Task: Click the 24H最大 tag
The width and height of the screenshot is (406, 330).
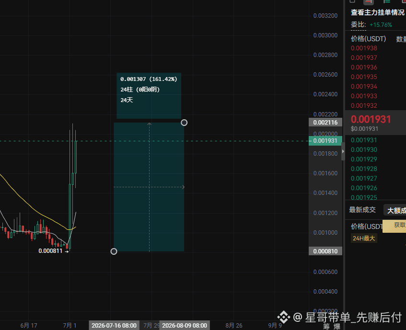Action: [364, 238]
